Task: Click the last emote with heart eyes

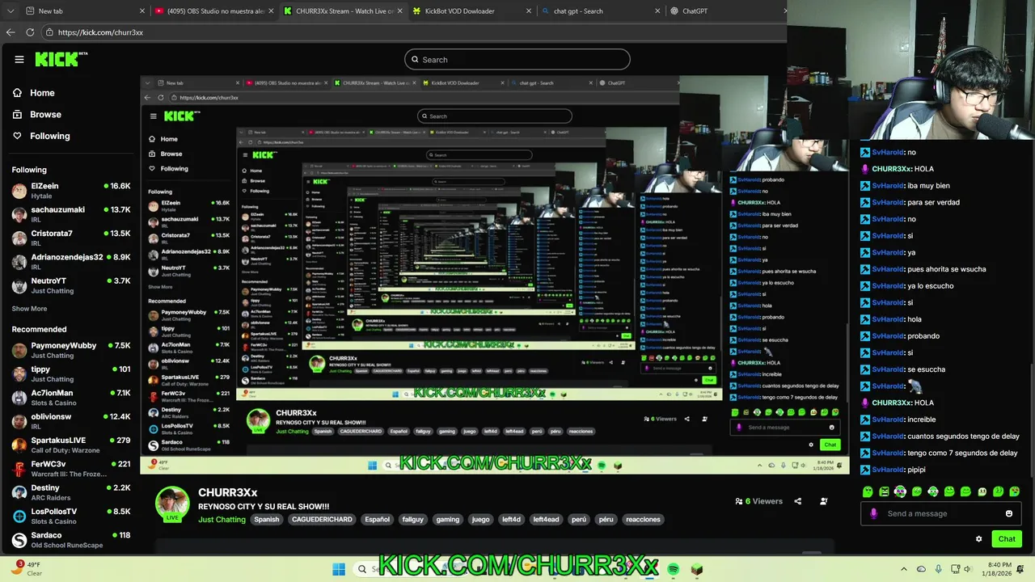Action: coord(1015,491)
